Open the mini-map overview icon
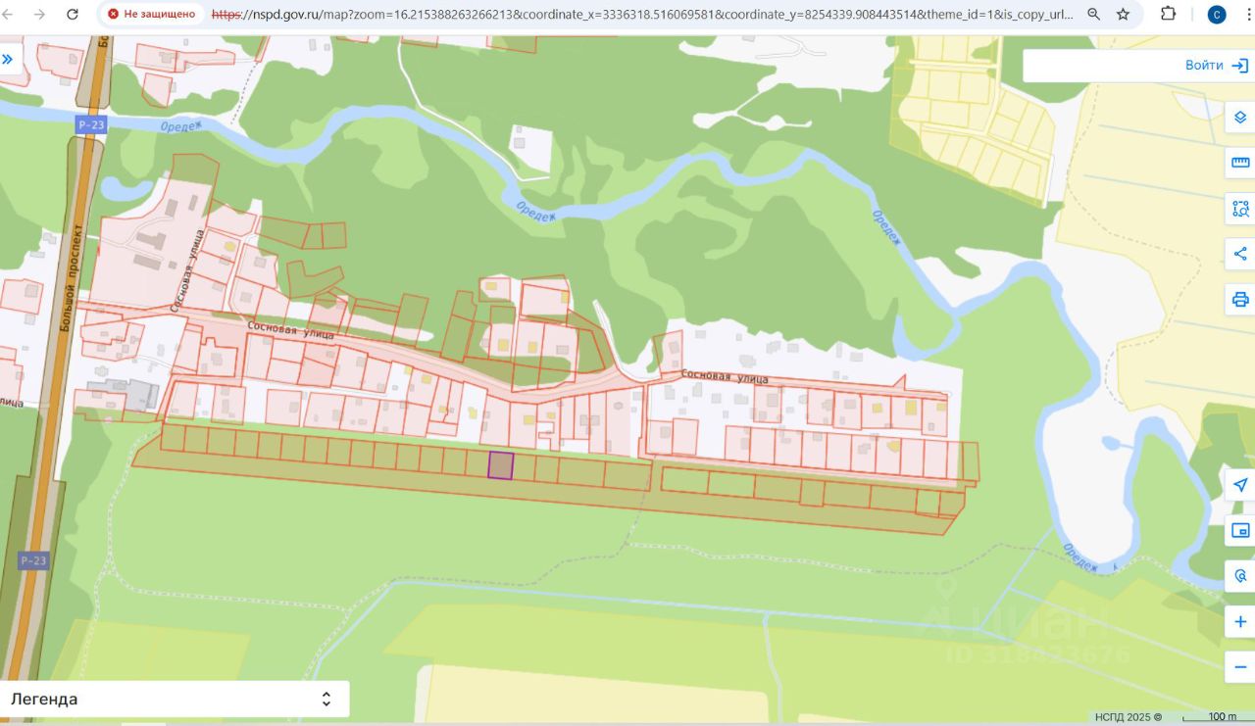The width and height of the screenshot is (1255, 726). [1240, 530]
